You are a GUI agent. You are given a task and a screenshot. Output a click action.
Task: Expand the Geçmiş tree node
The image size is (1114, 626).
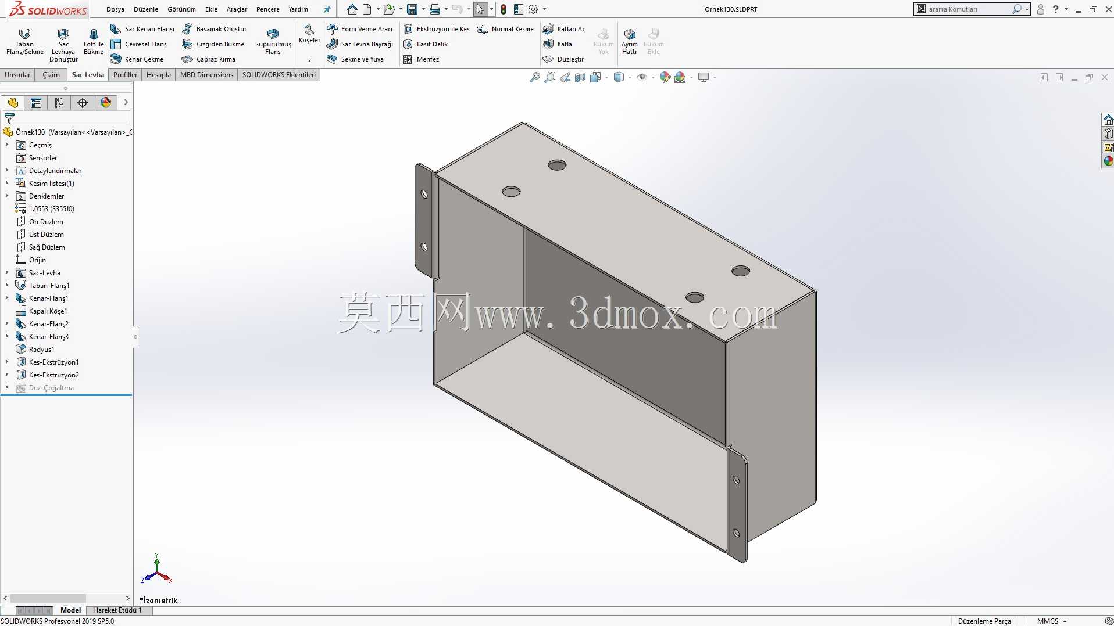coord(7,145)
